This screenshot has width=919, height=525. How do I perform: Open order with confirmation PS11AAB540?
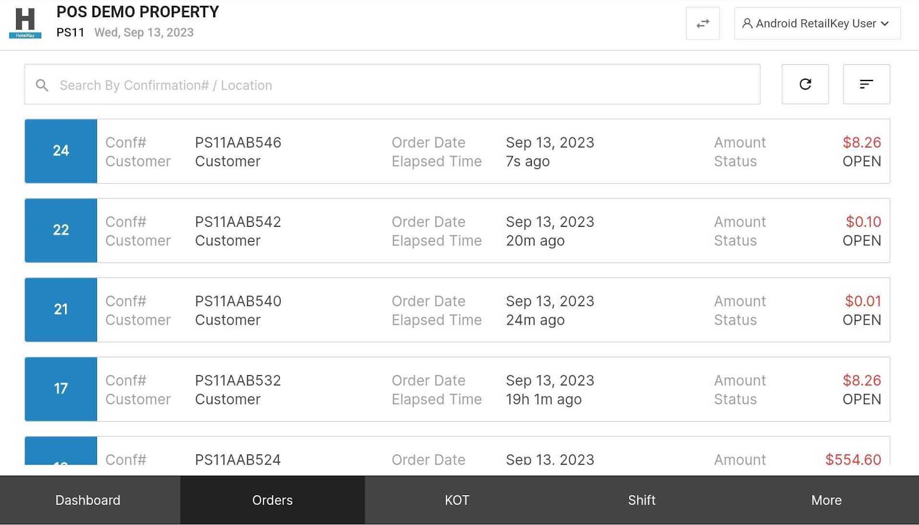coord(238,302)
